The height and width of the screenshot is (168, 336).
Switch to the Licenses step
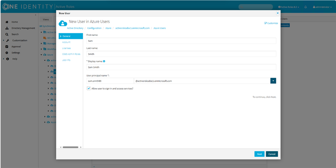tap(66, 48)
